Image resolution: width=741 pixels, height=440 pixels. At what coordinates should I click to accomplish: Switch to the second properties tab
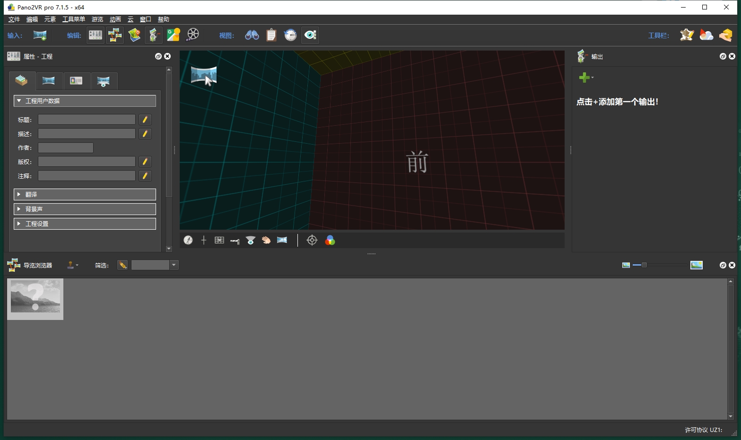coord(49,81)
